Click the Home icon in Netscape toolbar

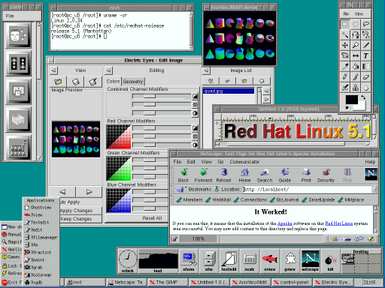point(244,175)
